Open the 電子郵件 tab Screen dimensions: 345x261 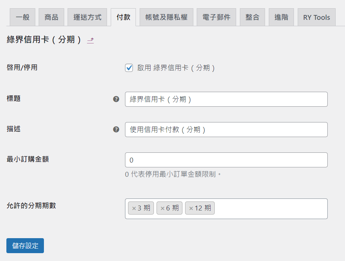click(x=216, y=17)
